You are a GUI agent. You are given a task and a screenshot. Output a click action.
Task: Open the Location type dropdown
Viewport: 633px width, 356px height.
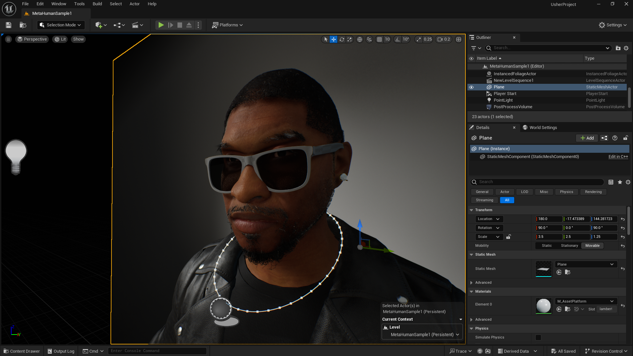pos(489,219)
